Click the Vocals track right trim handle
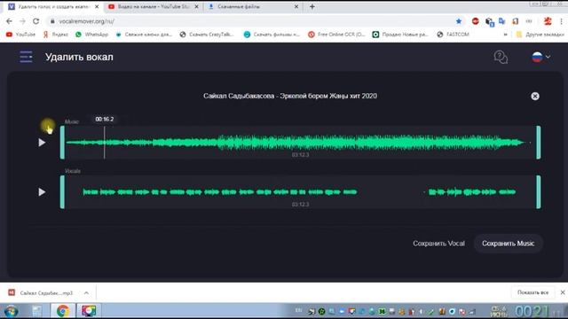568x319 pixels. pyautogui.click(x=539, y=192)
